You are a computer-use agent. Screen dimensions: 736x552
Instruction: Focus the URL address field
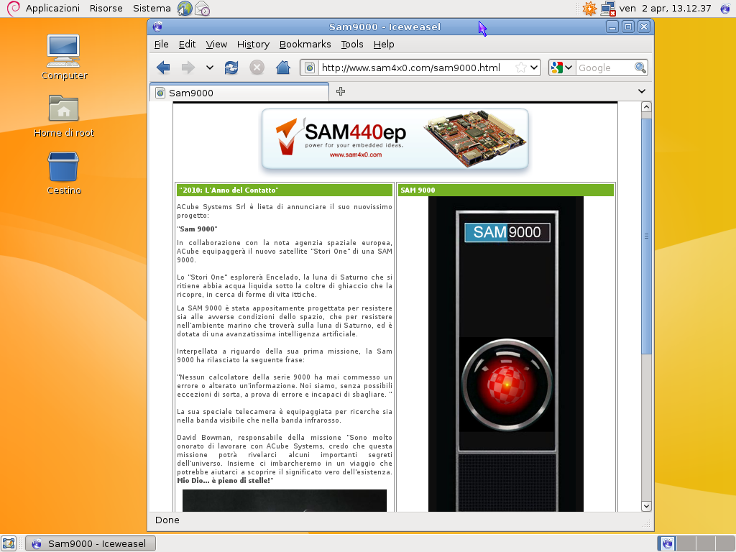(x=417, y=68)
